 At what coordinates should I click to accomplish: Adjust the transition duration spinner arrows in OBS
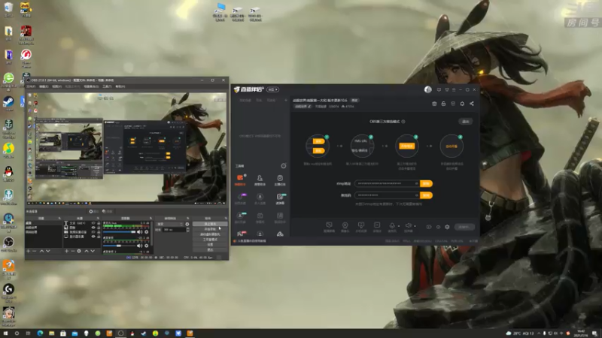click(187, 230)
